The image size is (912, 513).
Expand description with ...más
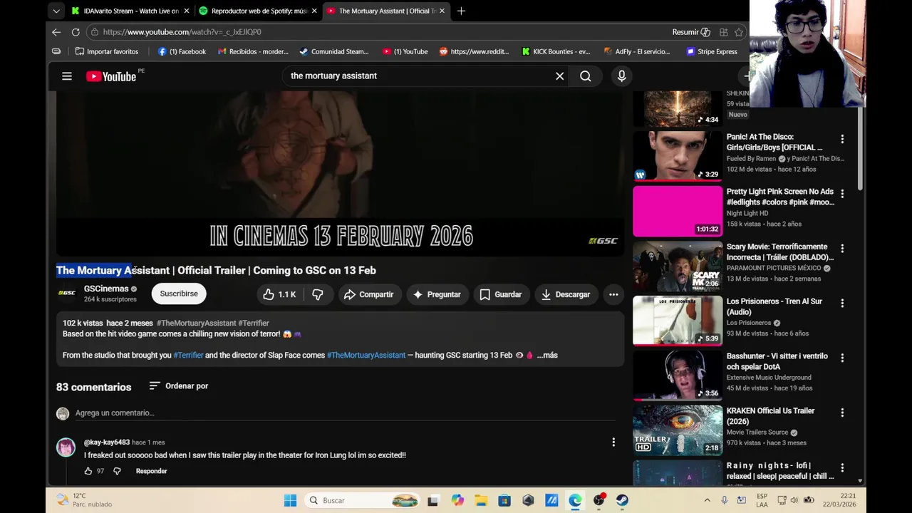547,355
